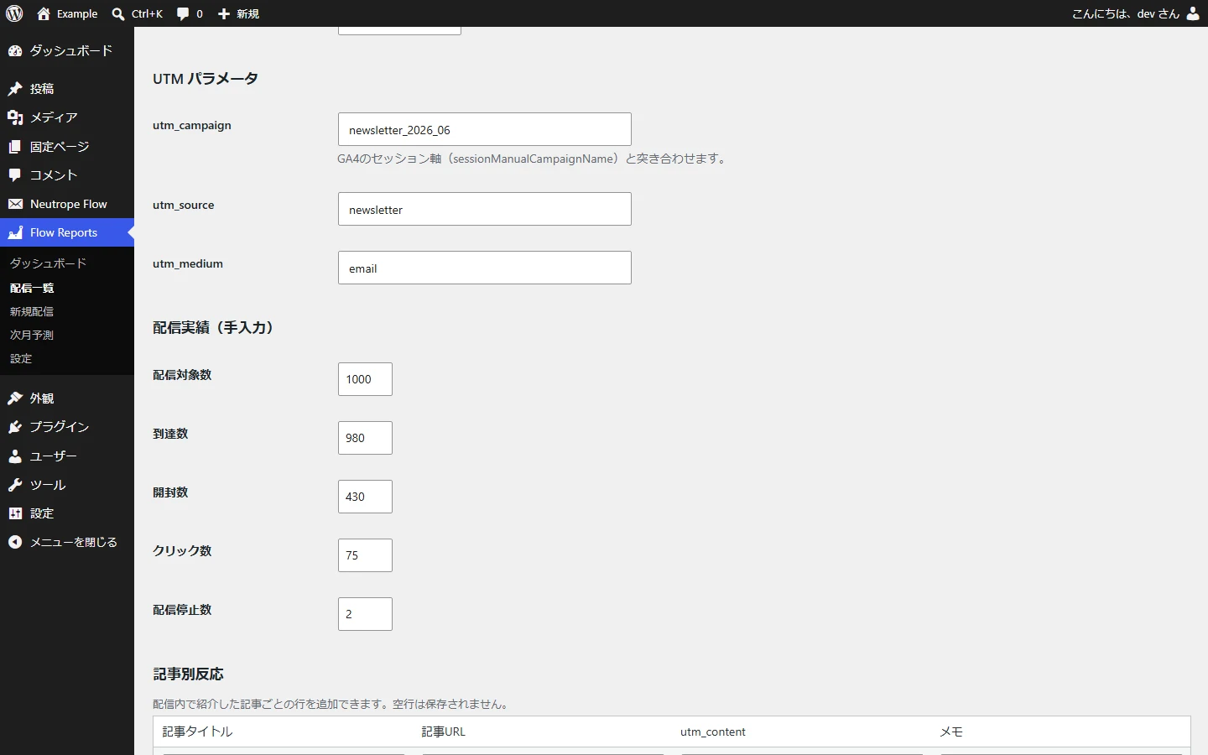Click the 配信対象数 number field
Screen dimensions: 1208x755
[x=365, y=379]
